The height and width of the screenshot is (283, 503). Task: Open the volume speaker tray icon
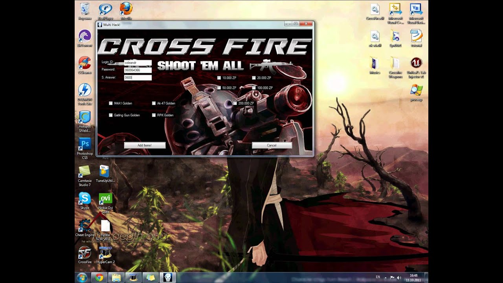[399, 277]
